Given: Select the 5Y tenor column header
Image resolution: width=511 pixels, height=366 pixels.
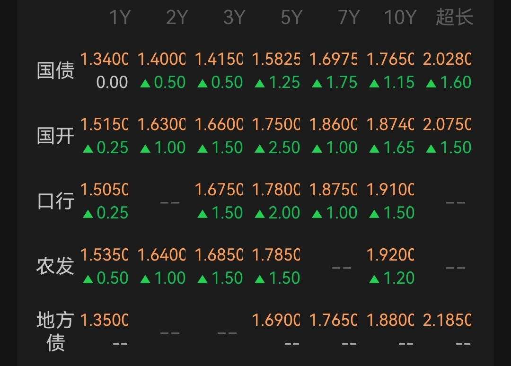Looking at the screenshot, I should [291, 18].
